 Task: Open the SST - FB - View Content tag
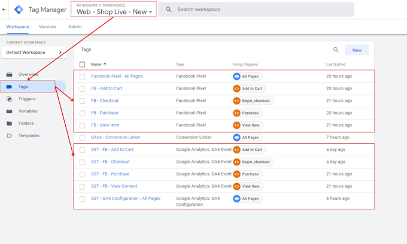tap(114, 186)
